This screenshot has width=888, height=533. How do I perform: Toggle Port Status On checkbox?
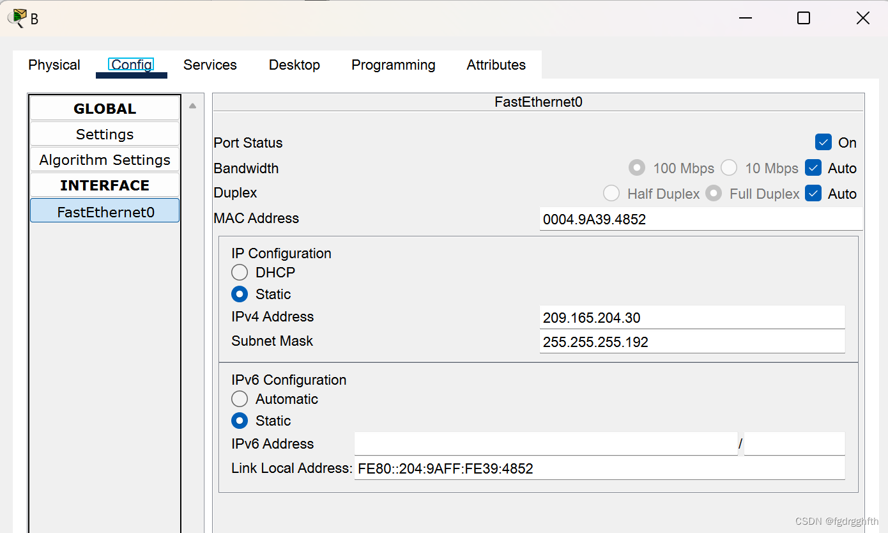[823, 142]
